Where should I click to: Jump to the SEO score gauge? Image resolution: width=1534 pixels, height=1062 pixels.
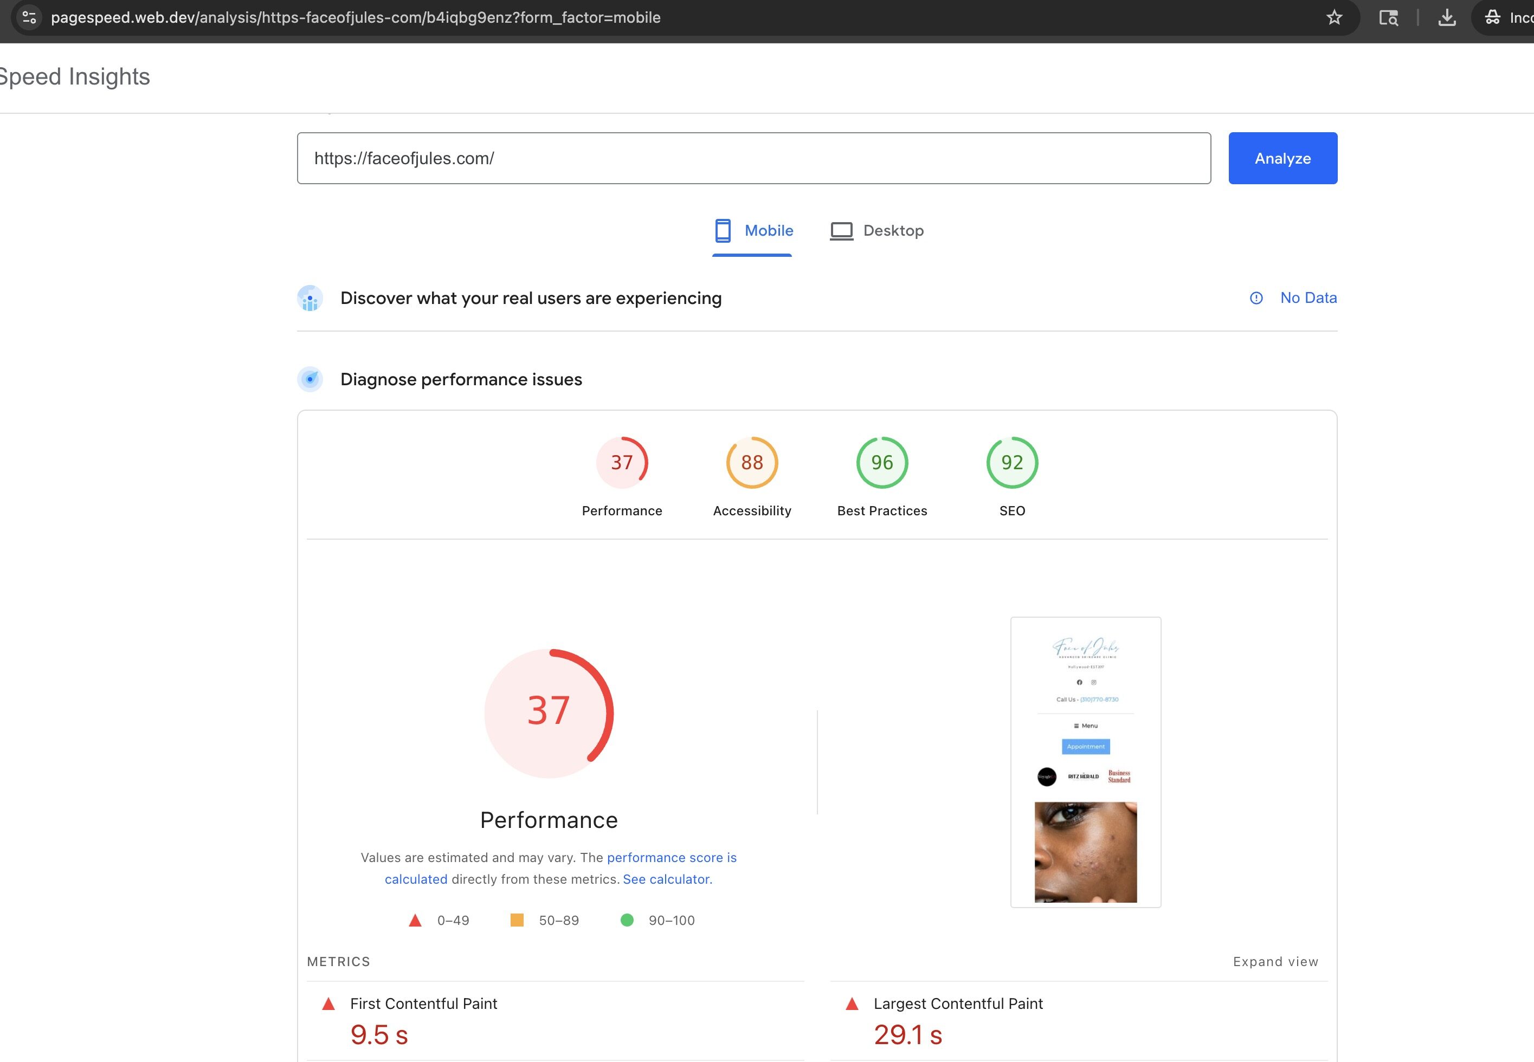[x=1011, y=463]
